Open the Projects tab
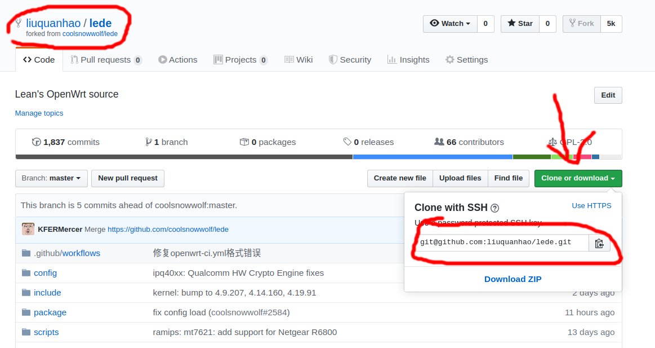655x348 pixels. coord(240,60)
